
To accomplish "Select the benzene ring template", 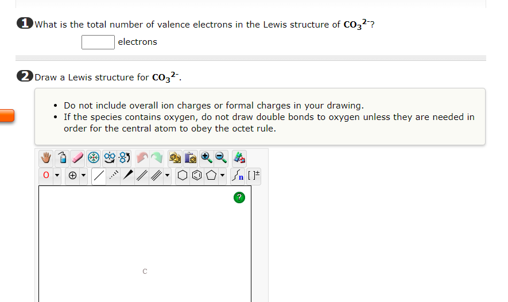I will pos(197,175).
